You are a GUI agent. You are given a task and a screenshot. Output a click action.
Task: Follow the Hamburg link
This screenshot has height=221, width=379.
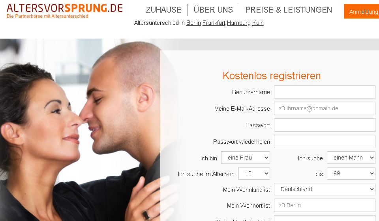pos(238,23)
